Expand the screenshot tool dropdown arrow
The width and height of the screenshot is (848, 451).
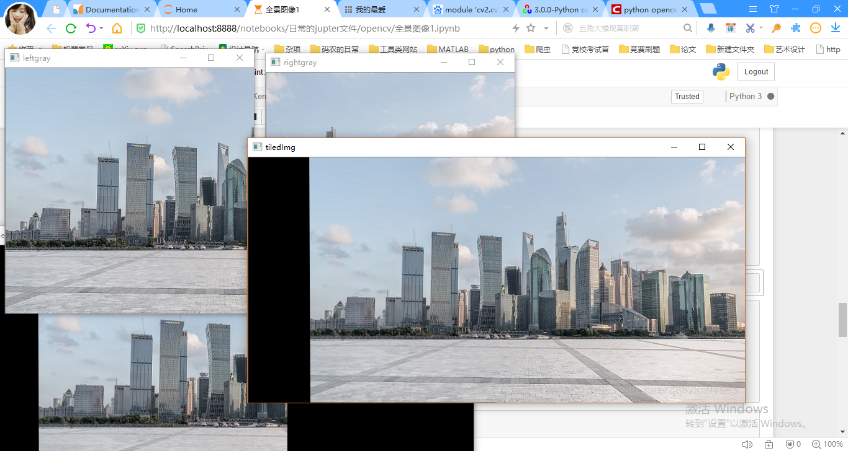point(761,28)
